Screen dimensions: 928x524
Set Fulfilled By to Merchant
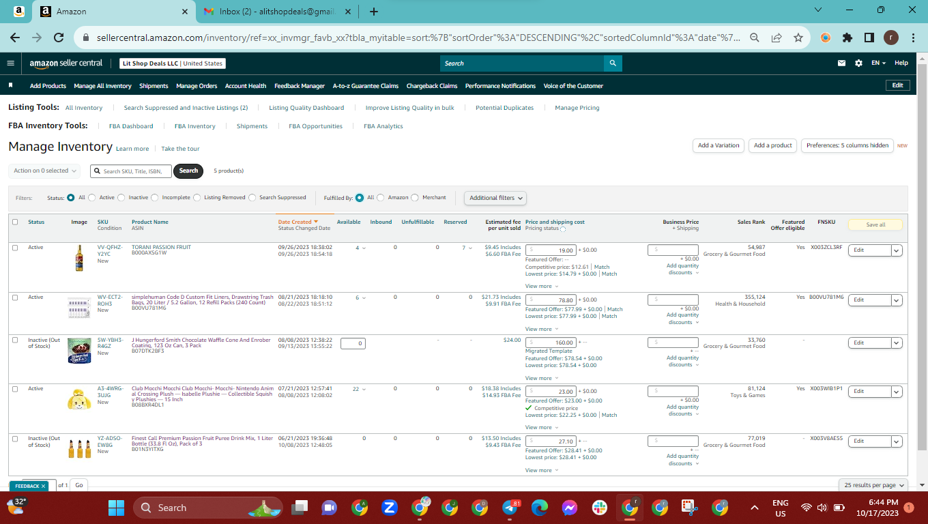click(415, 198)
